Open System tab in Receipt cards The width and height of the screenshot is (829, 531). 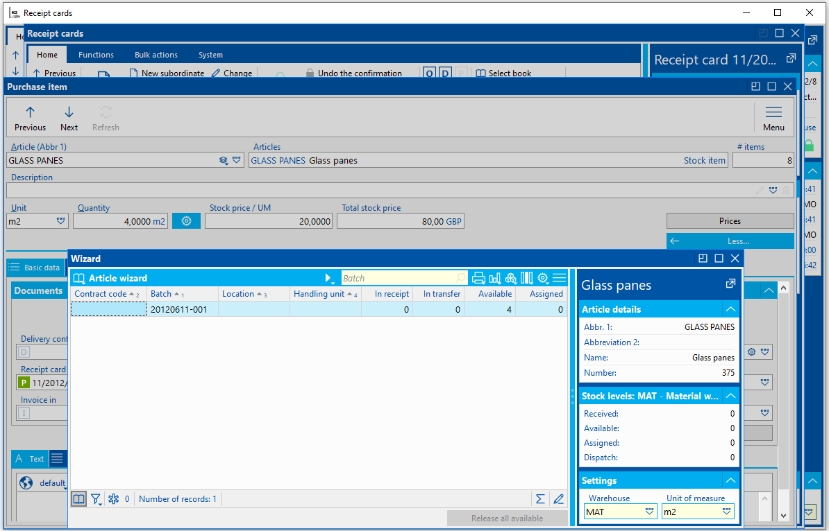[210, 55]
